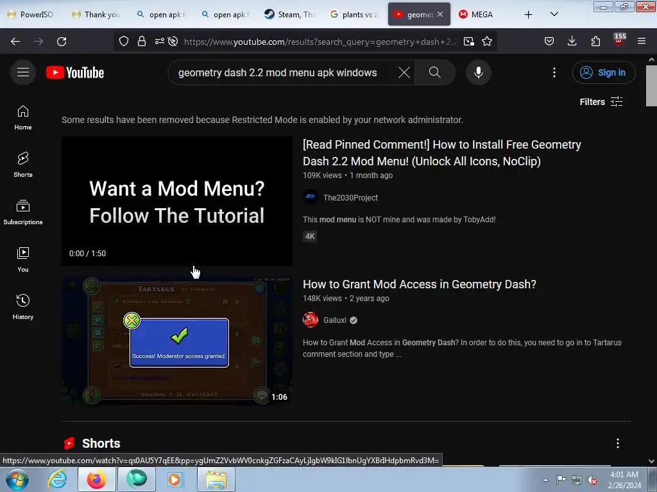Open Firefox downloads panel

[572, 42]
